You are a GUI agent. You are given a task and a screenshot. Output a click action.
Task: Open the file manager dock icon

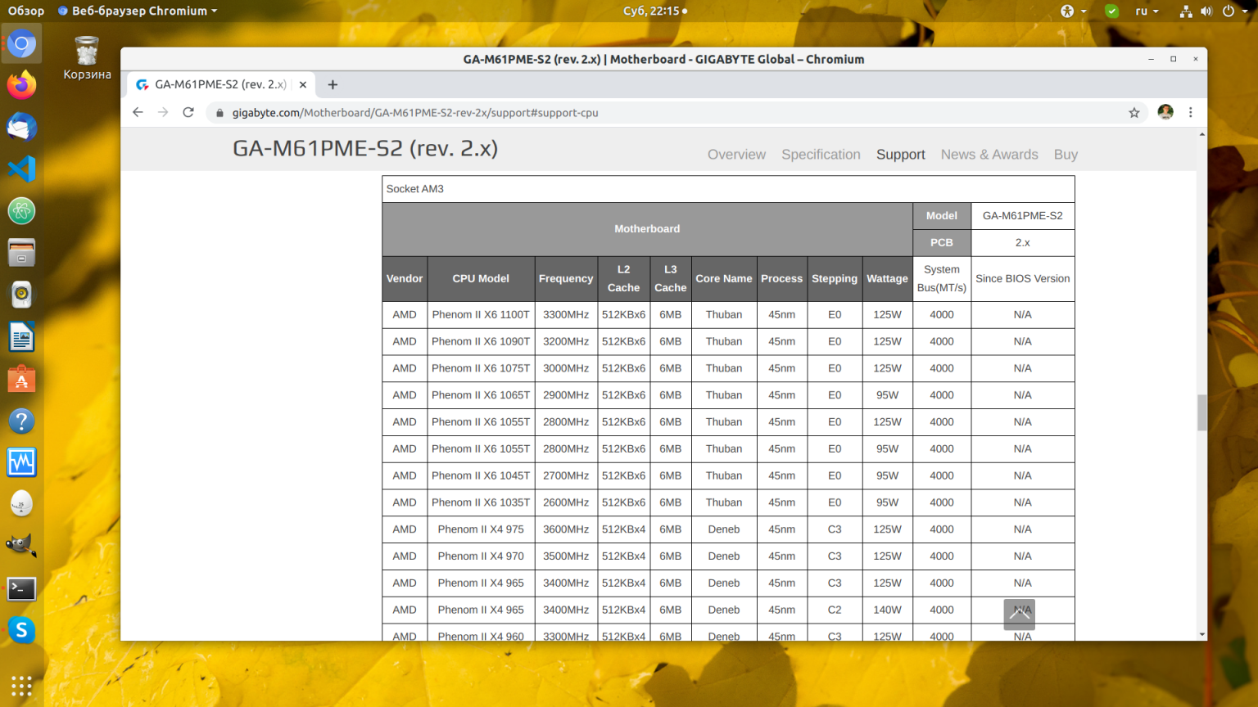click(x=22, y=253)
